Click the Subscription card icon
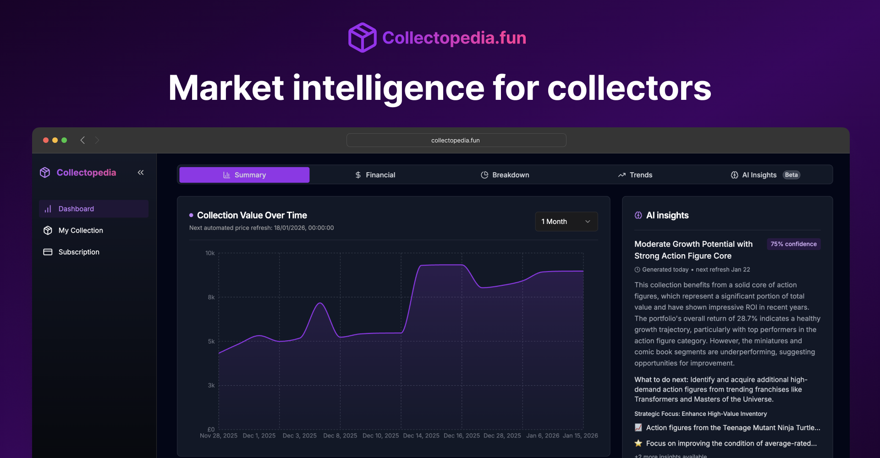880x458 pixels. click(48, 252)
